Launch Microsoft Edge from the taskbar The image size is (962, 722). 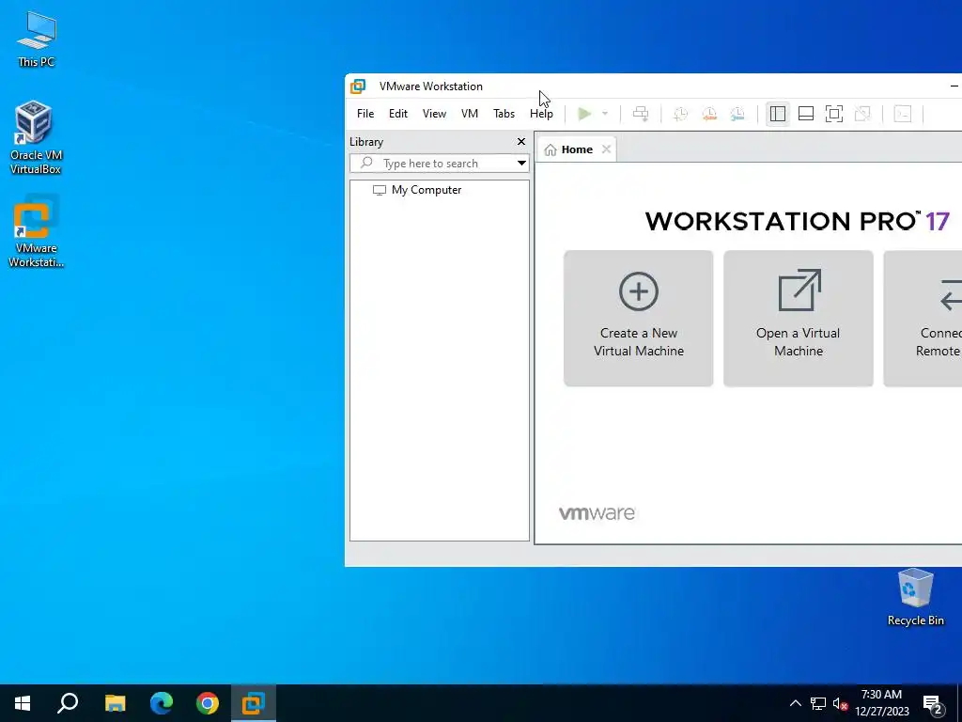click(x=162, y=703)
